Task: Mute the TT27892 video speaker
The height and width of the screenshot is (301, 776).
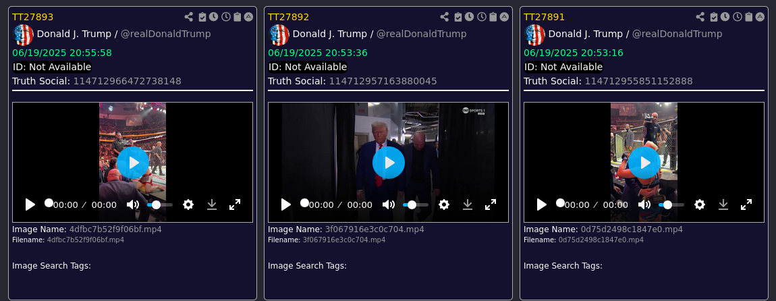Action: pyautogui.click(x=389, y=204)
